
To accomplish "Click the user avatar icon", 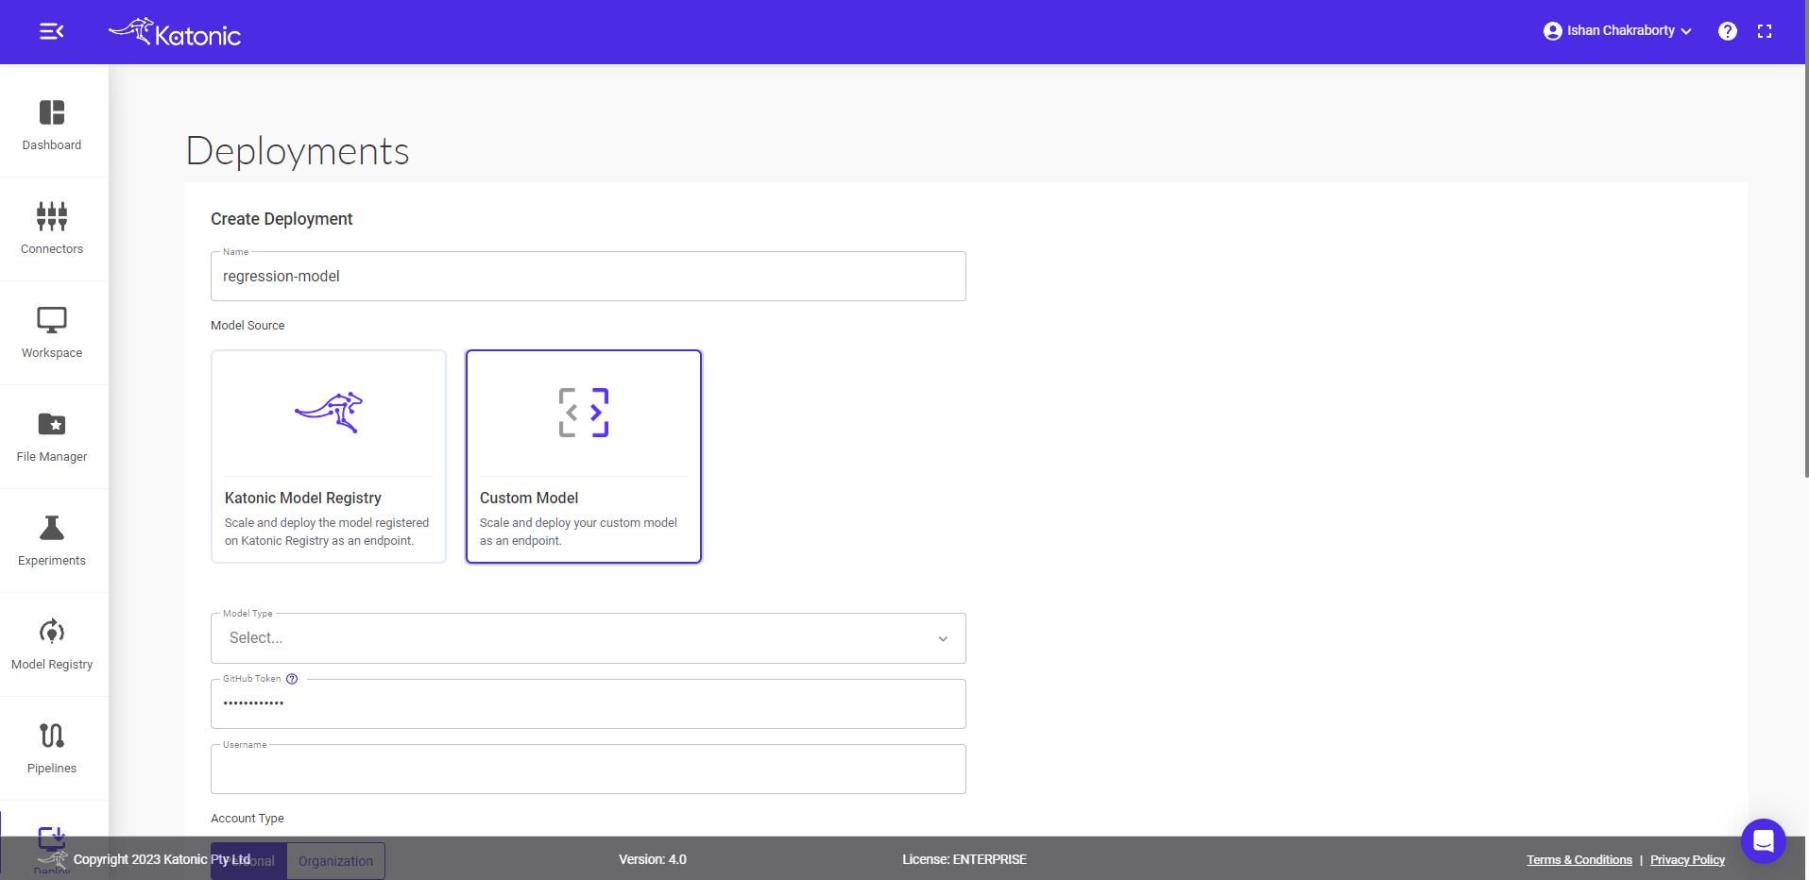I will pos(1552,31).
